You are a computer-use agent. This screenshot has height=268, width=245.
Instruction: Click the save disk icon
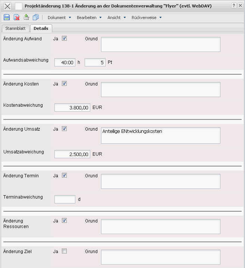point(7,18)
